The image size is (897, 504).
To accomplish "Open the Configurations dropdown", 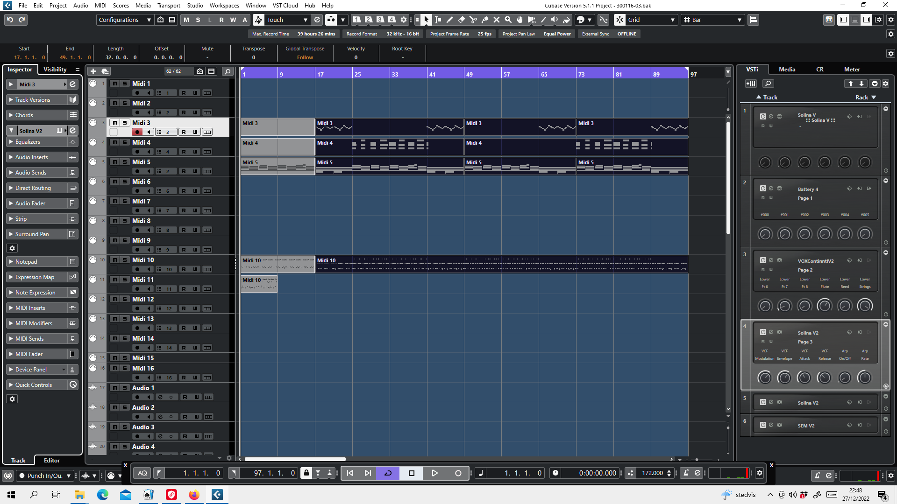I will click(x=124, y=20).
